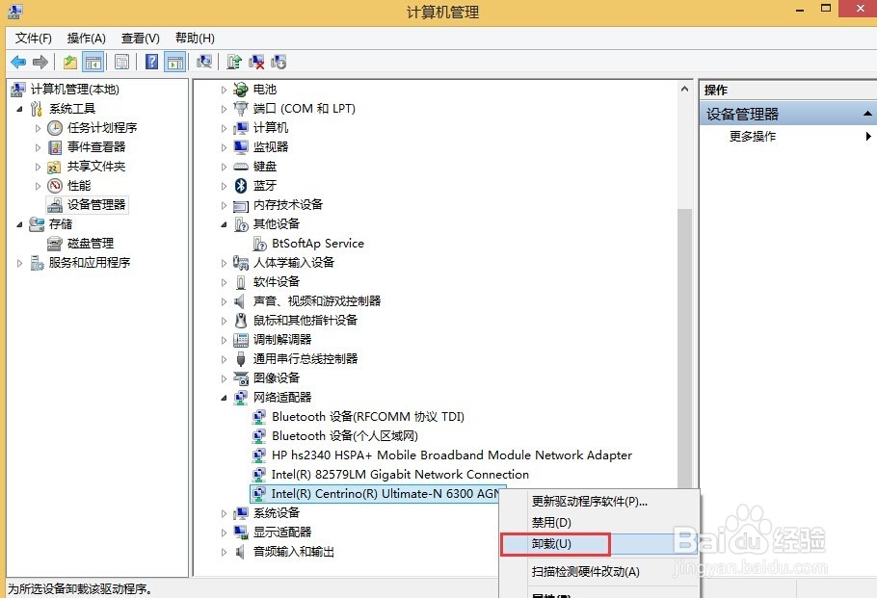Expand the 显示适配器 category

click(x=224, y=533)
